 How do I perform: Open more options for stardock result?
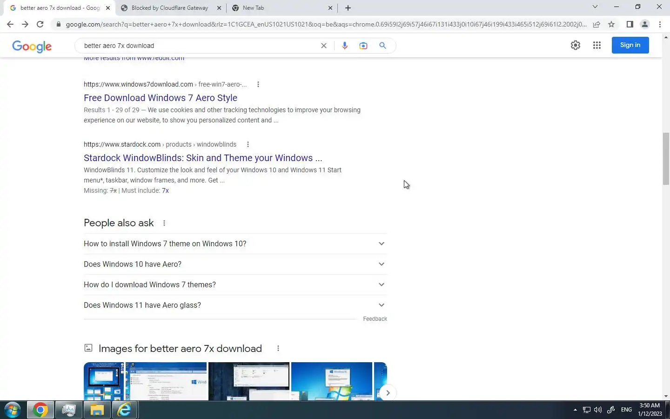coord(248,144)
